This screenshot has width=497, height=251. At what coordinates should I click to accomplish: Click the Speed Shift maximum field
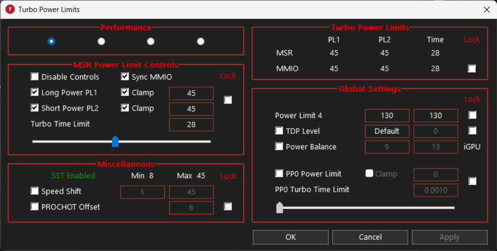[191, 192]
